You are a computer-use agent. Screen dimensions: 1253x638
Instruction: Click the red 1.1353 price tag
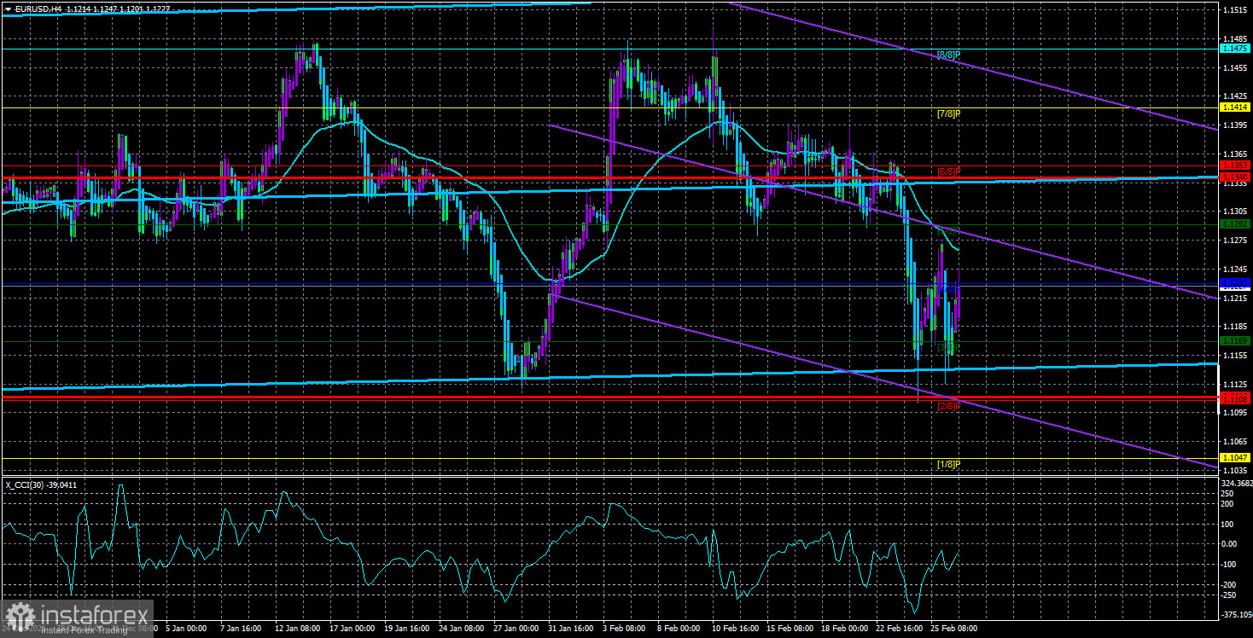pyautogui.click(x=1235, y=165)
